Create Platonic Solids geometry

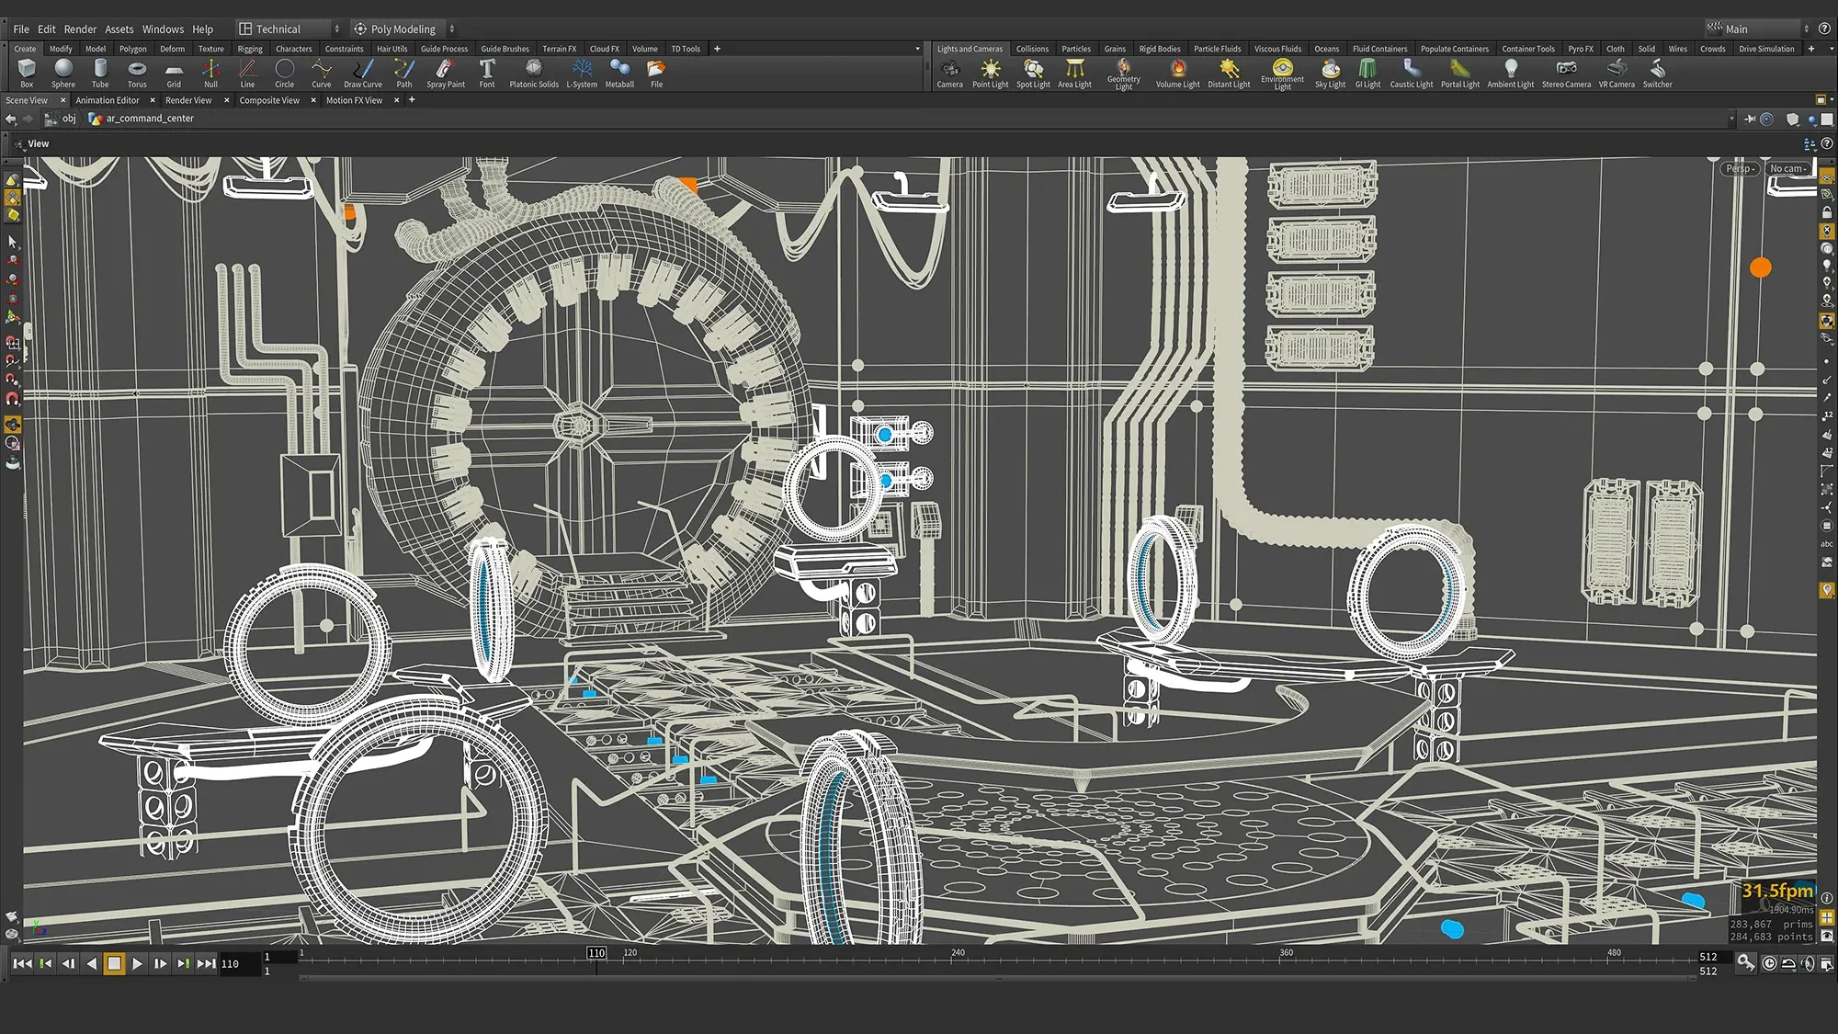[x=534, y=73]
